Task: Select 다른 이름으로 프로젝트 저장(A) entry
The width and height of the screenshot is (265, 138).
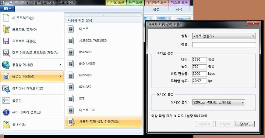Action: pos(32,53)
